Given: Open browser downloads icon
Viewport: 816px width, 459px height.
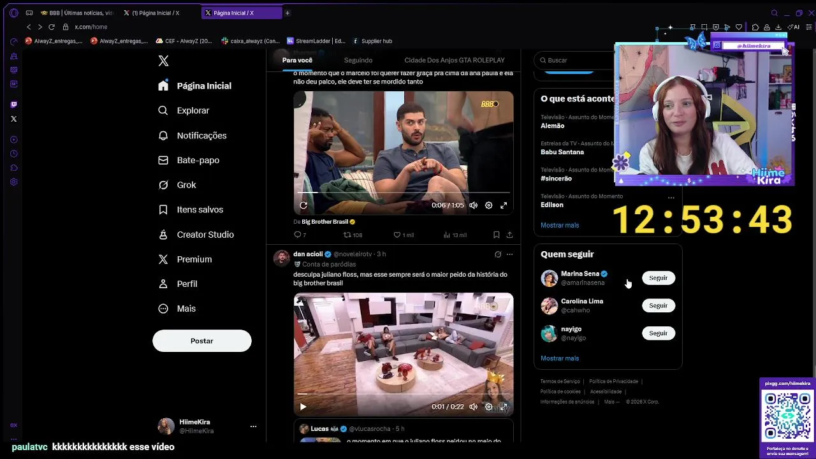Looking at the screenshot, I should pos(778,27).
